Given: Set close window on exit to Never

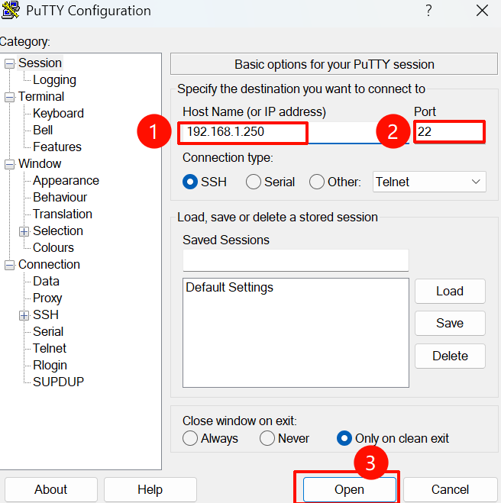Looking at the screenshot, I should tap(267, 438).
